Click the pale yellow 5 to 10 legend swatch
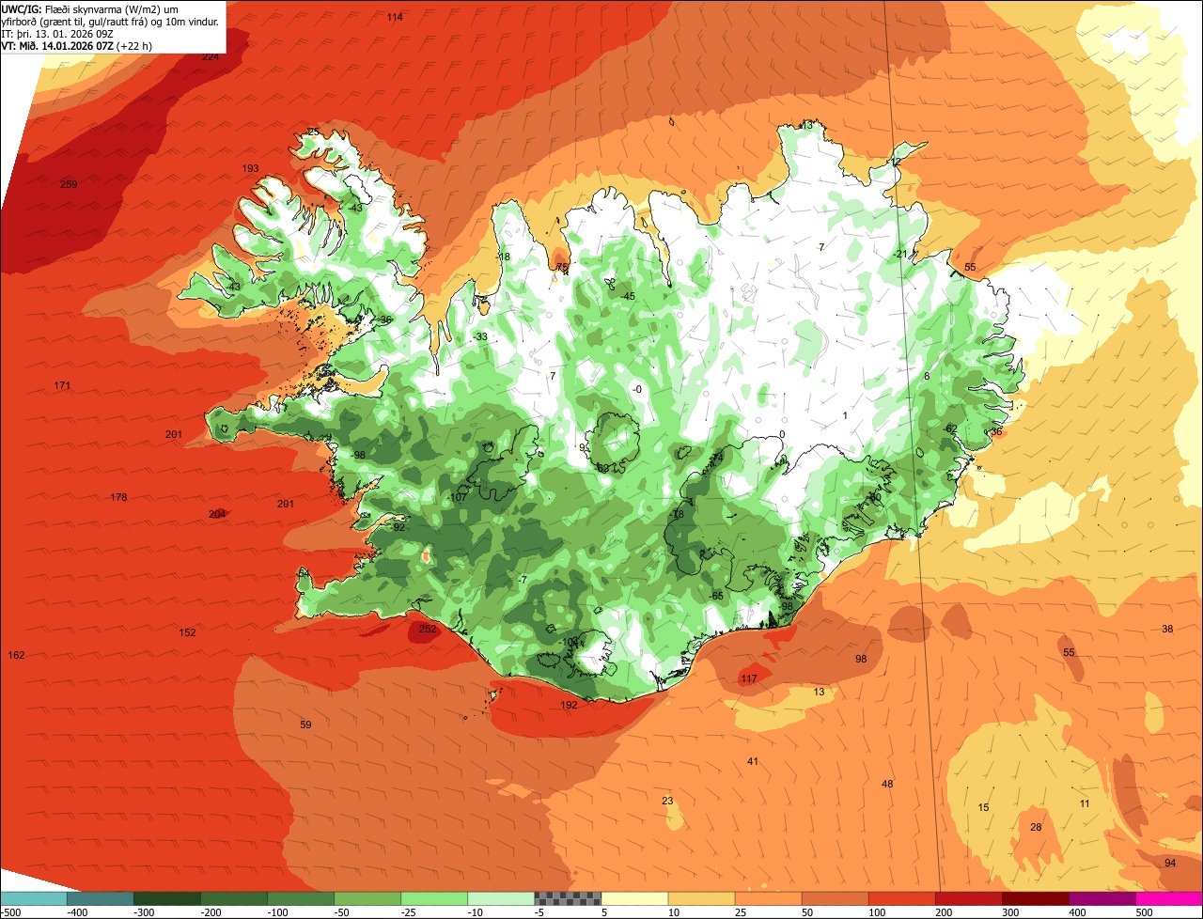Image resolution: width=1203 pixels, height=919 pixels. click(634, 898)
